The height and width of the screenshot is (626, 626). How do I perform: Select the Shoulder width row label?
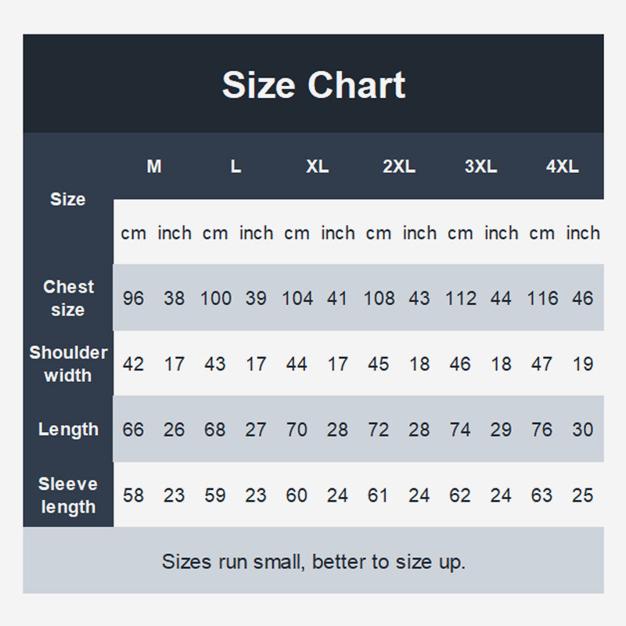68,364
